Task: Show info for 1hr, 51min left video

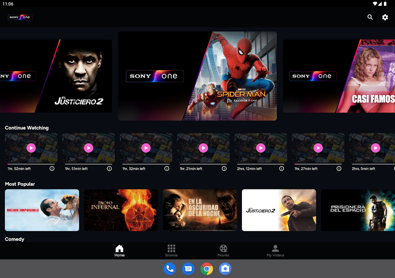Action: (x=109, y=169)
